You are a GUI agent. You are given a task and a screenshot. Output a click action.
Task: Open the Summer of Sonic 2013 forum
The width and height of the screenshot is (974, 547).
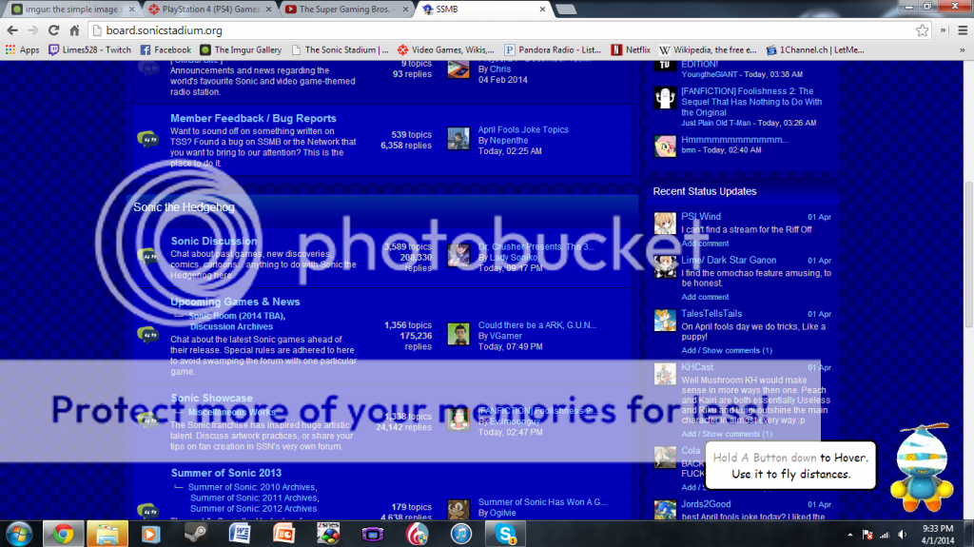tap(226, 473)
